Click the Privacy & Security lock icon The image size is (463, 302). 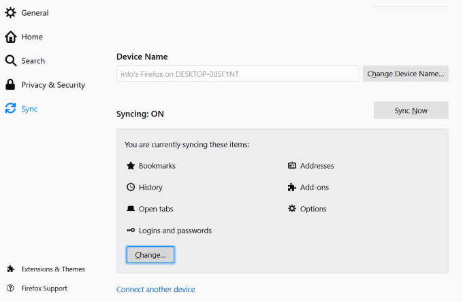pyautogui.click(x=10, y=85)
